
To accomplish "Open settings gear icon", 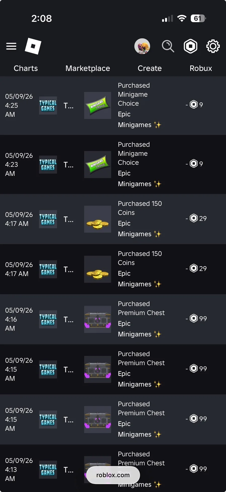I will click(213, 46).
